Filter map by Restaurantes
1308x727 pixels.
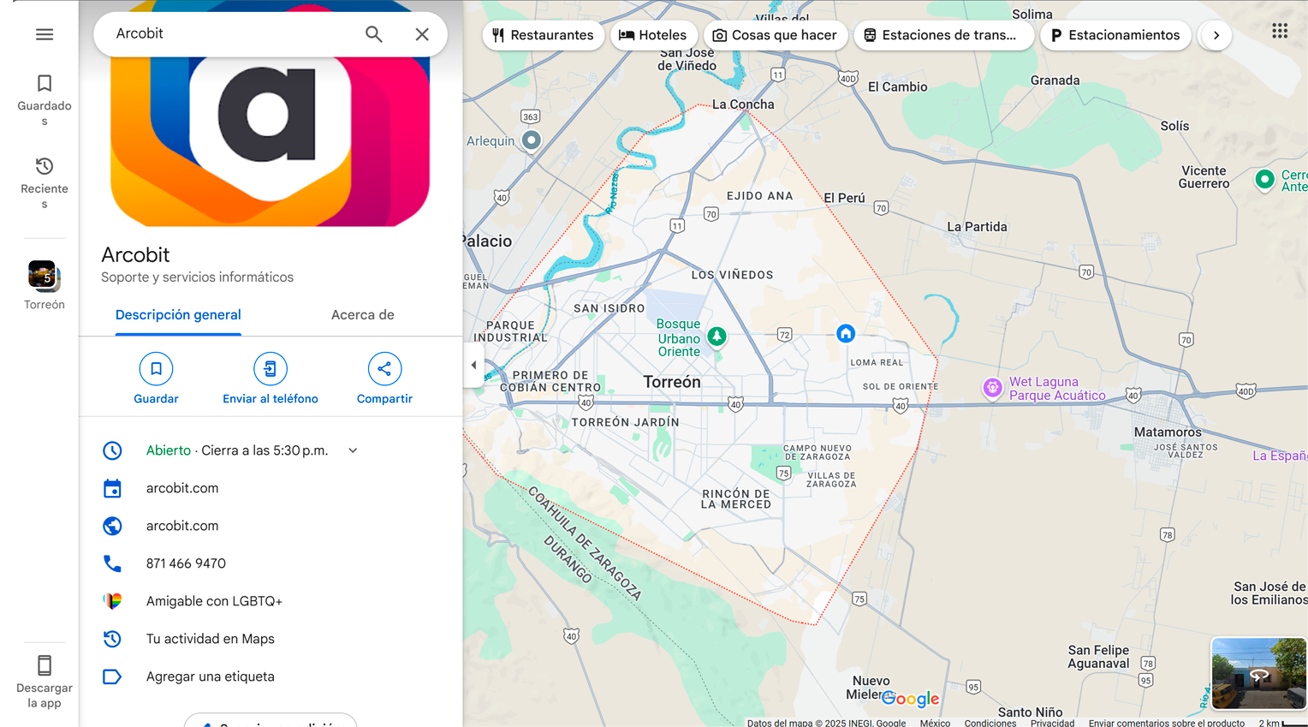[544, 35]
